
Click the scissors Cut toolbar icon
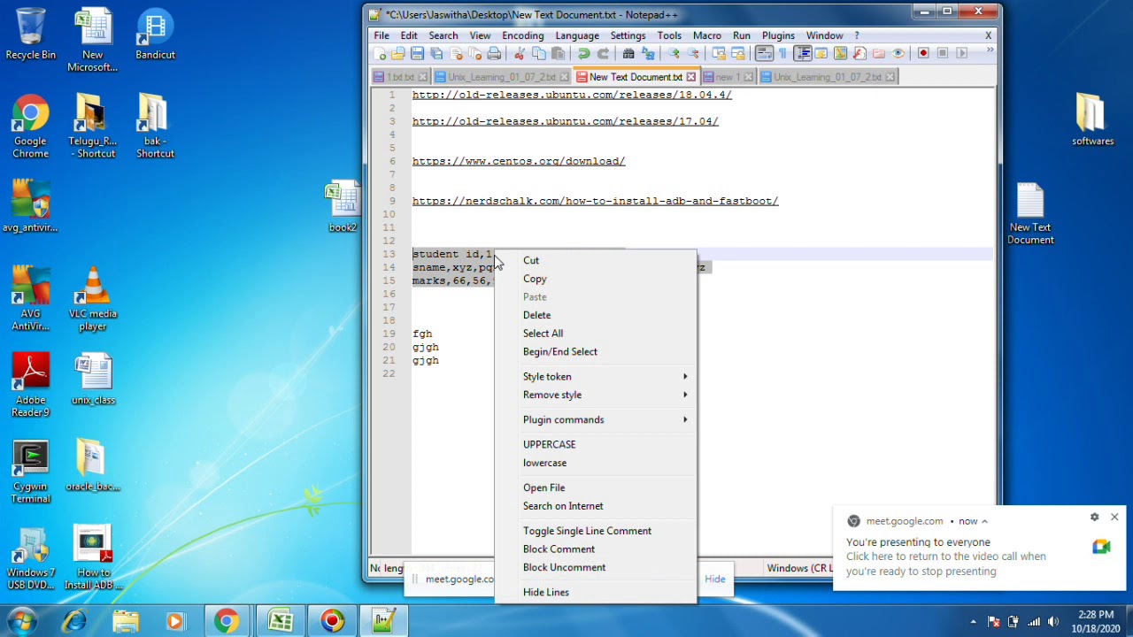coord(519,53)
